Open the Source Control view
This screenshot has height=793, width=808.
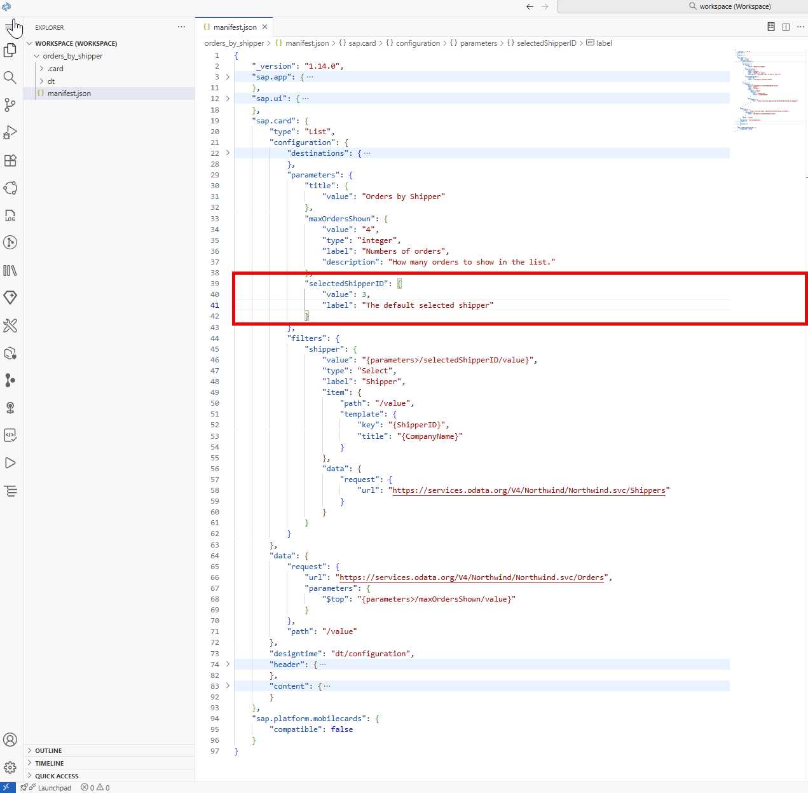[x=10, y=105]
